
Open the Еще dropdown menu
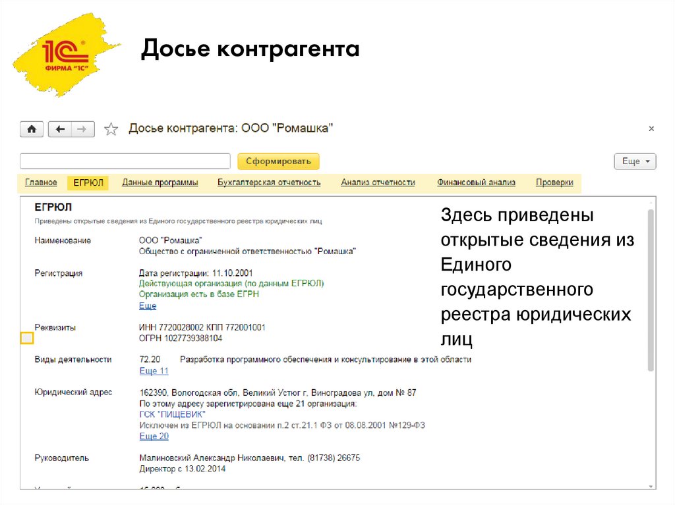pos(635,161)
